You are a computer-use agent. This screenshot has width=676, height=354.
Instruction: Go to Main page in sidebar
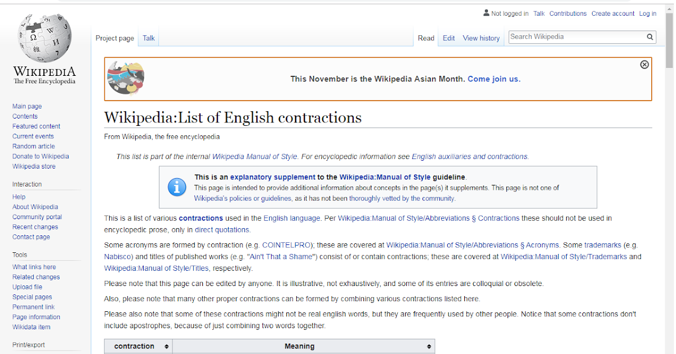click(x=27, y=106)
